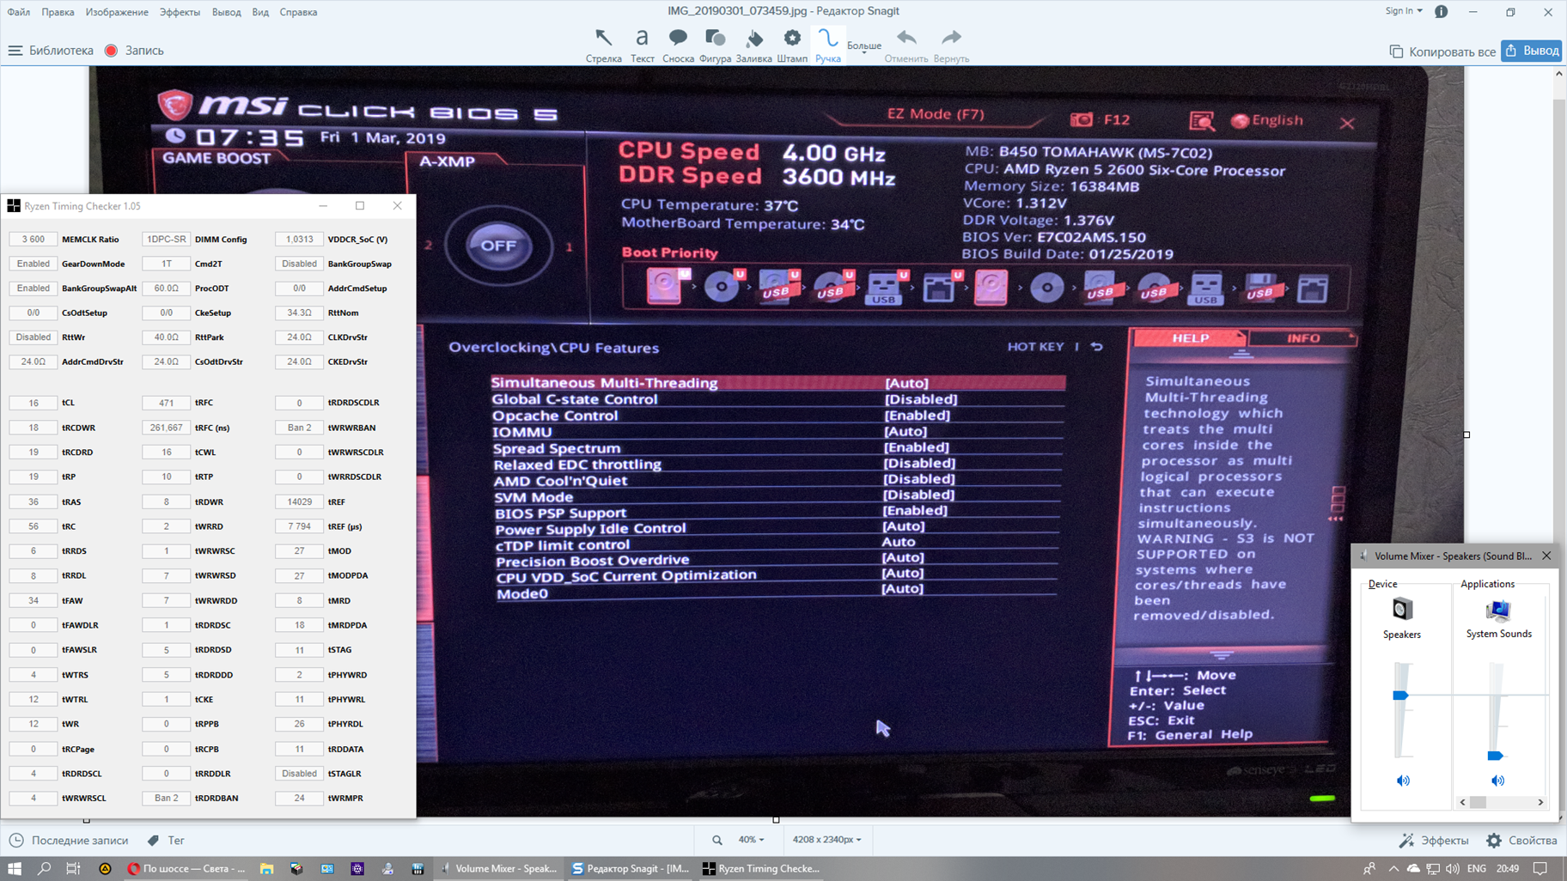Open the Файл menu
Viewport: 1567px width, 881px height.
(18, 12)
